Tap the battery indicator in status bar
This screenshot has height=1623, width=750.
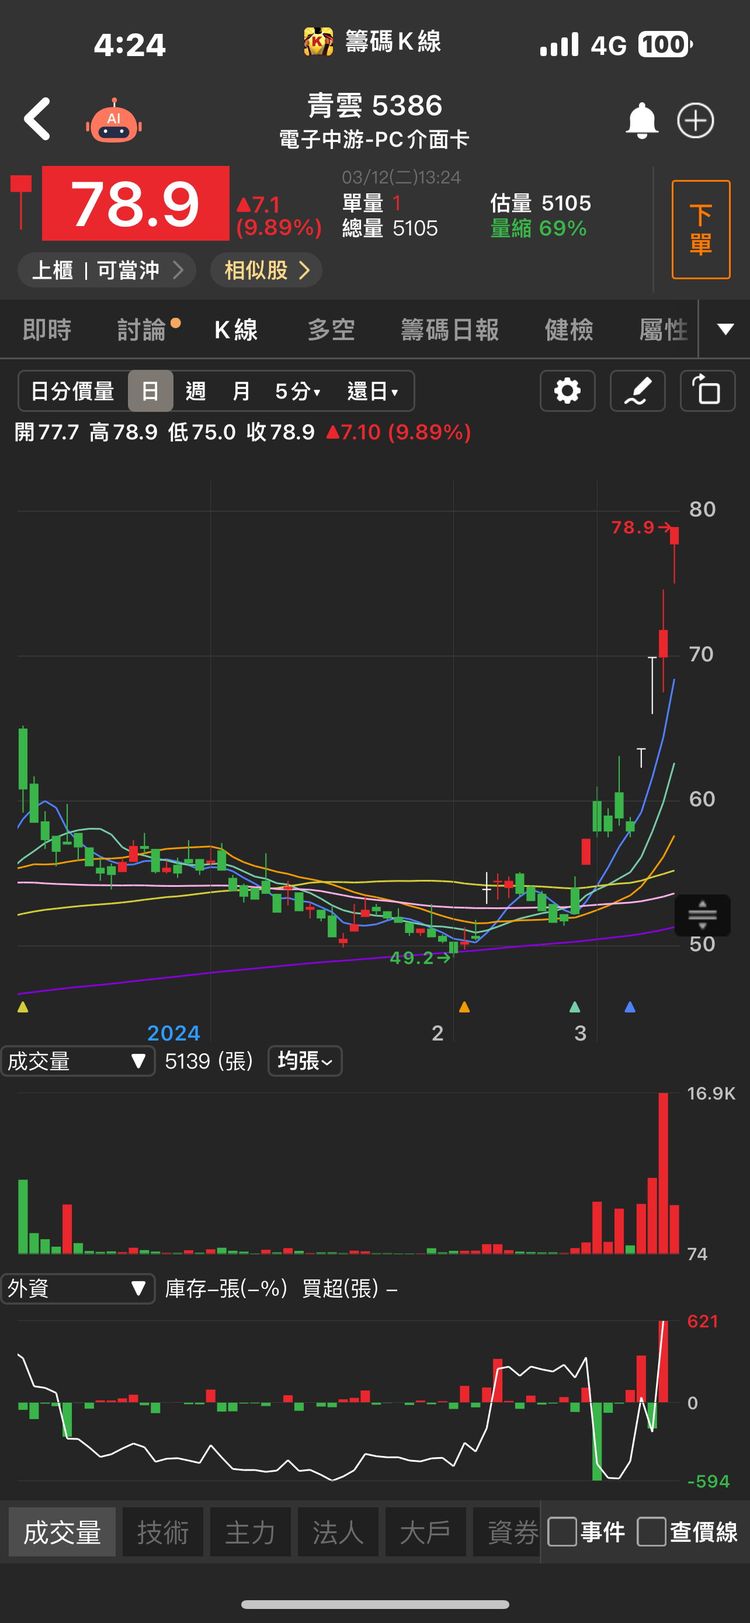pos(665,44)
